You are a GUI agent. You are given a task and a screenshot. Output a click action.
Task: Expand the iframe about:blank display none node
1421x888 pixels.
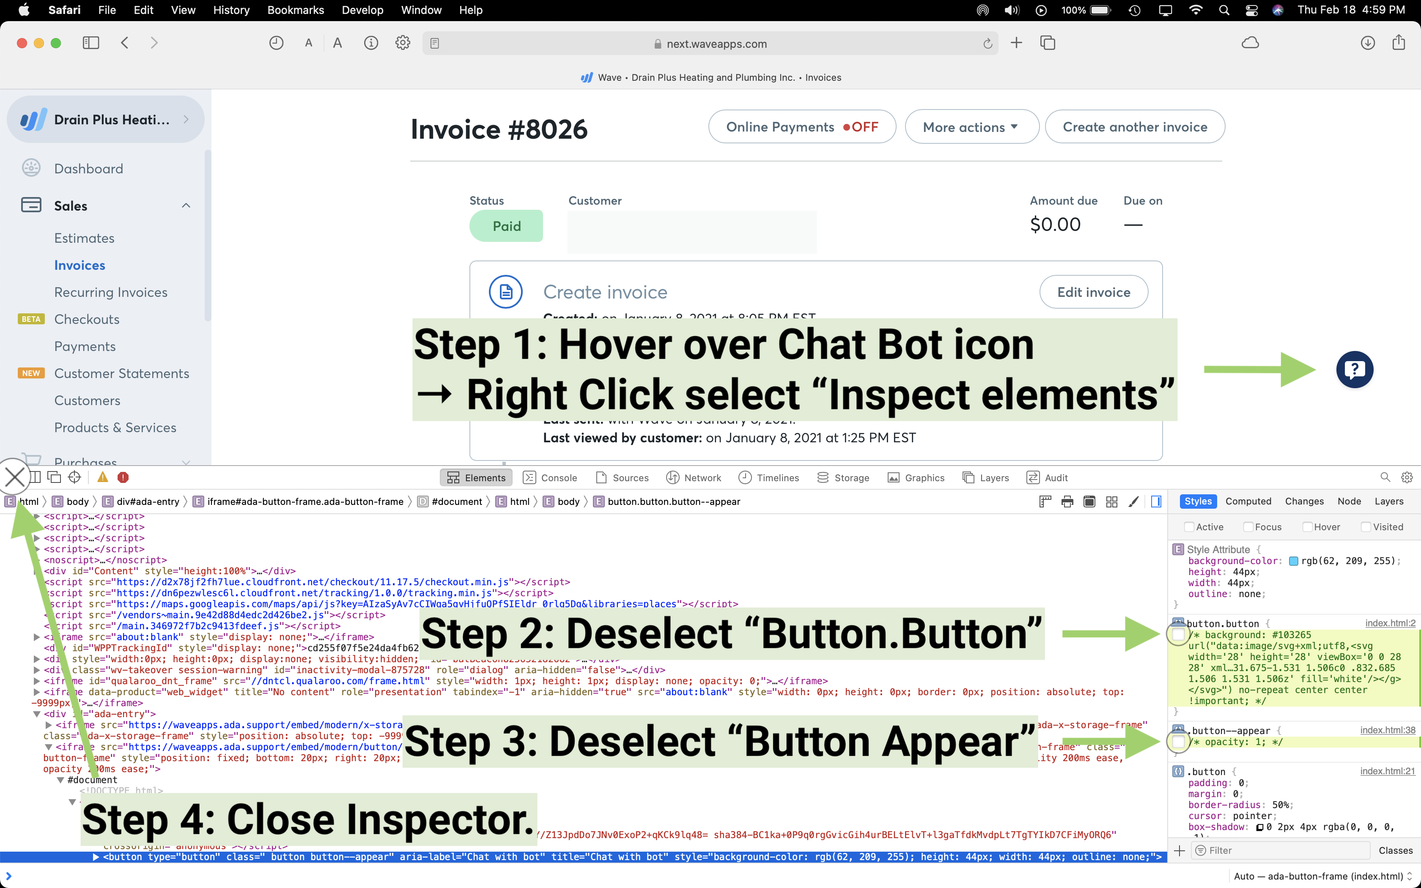coord(36,637)
